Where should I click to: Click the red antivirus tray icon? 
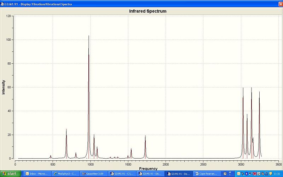tap(255, 174)
